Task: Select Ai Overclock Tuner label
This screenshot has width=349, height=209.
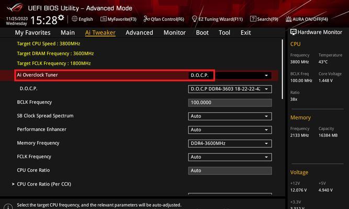Action: tap(37, 75)
